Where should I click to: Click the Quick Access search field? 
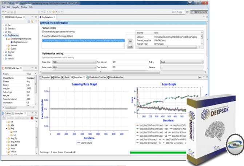coord(177,12)
